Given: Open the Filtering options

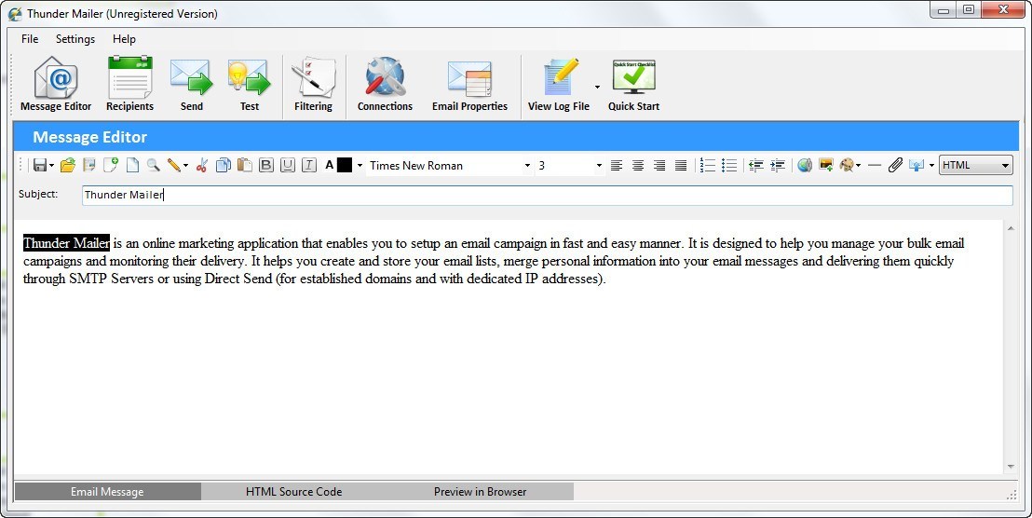Looking at the screenshot, I should [x=313, y=85].
